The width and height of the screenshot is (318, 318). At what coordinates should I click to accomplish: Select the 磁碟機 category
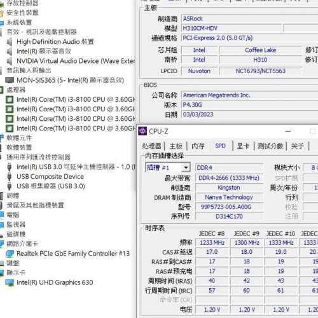16,234
